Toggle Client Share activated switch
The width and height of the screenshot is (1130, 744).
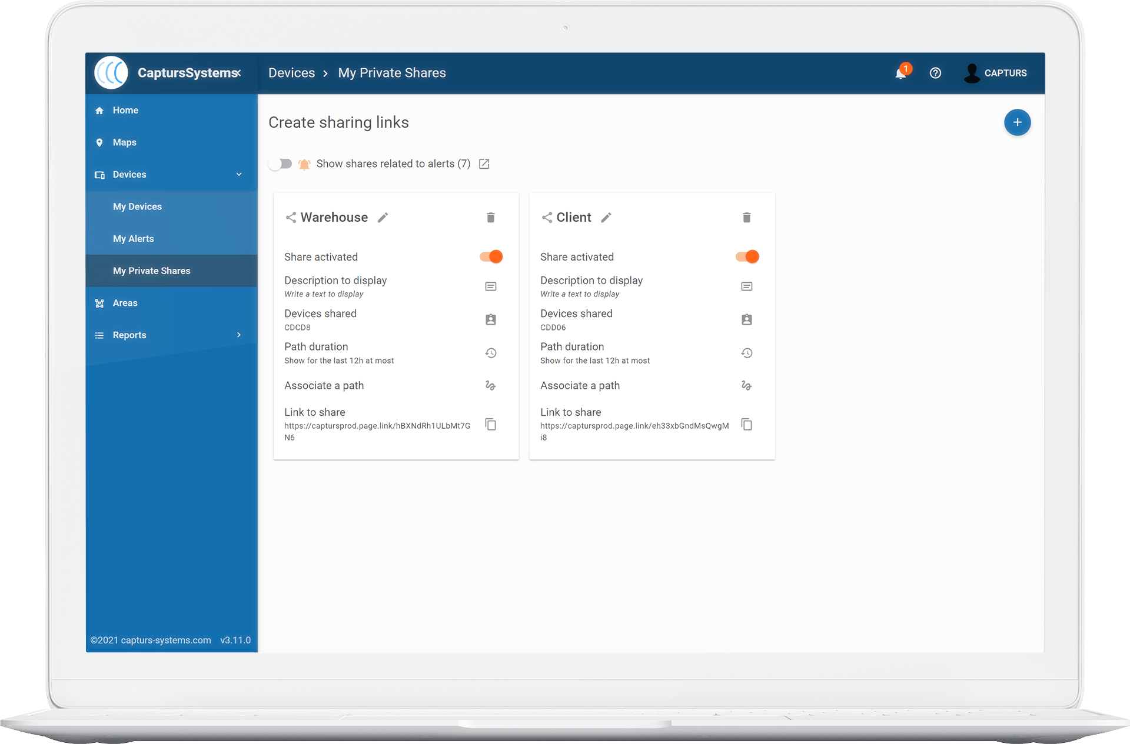[747, 256]
